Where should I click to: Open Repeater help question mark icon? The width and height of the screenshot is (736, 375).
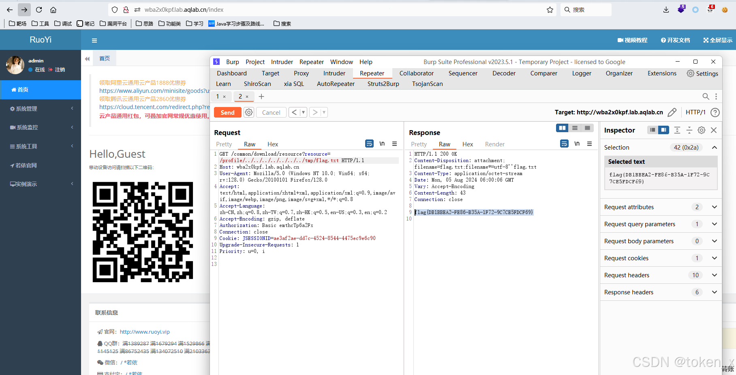coord(715,112)
